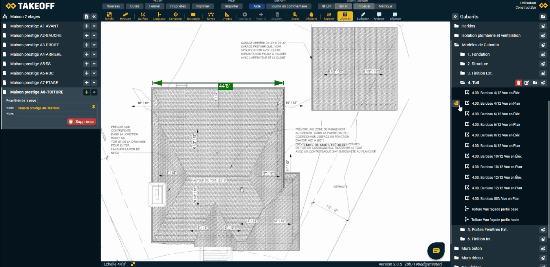The image size is (550, 267).
Task: Pick the Rayon tool in toolbar
Action: [x=211, y=16]
